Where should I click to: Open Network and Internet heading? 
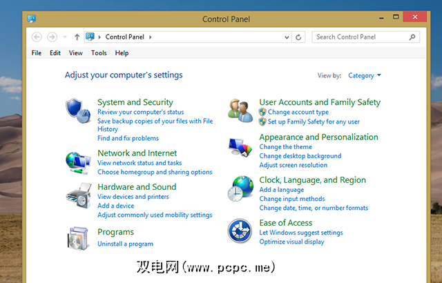point(137,153)
